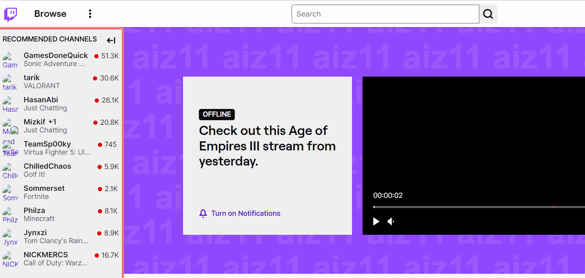Click the Golf It! game label
This screenshot has height=278, width=585.
point(34,175)
